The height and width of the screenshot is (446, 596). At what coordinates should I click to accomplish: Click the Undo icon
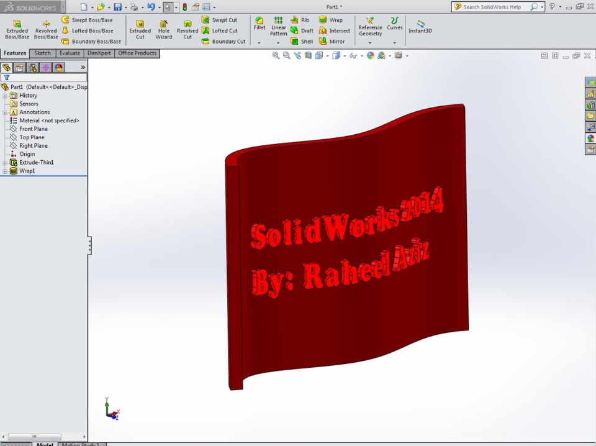click(151, 7)
